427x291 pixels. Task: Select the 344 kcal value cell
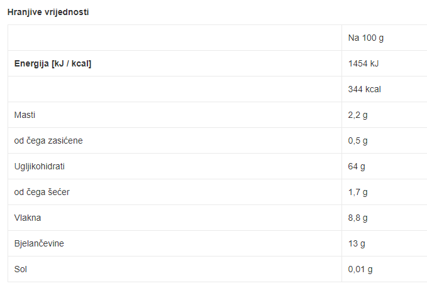(364, 89)
